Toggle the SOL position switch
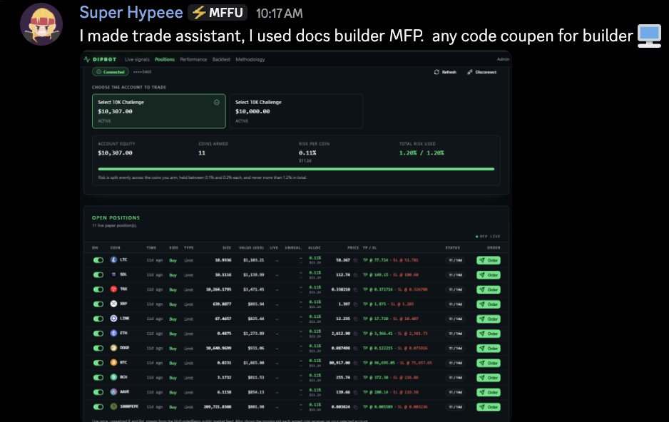Screen dimensions: 669x422 [98, 275]
